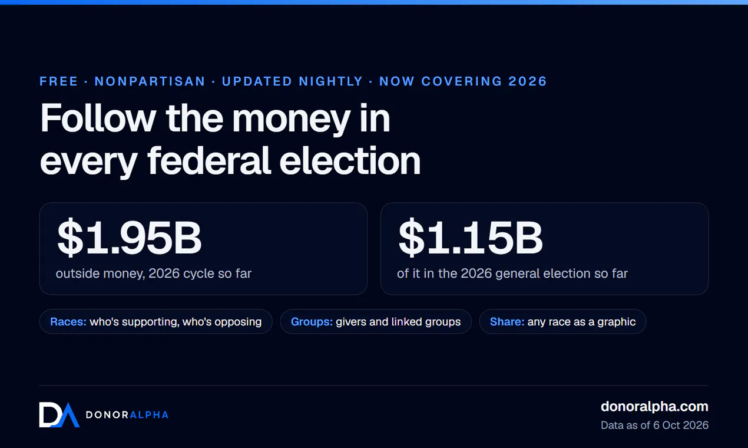Click the every federal election headline line
Viewport: 748px width, 448px height.
point(230,160)
